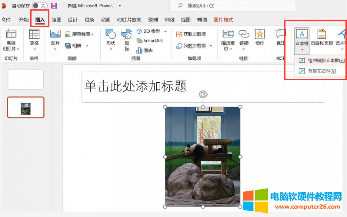Click the Save floppy disk icon

pyautogui.click(x=54, y=6)
